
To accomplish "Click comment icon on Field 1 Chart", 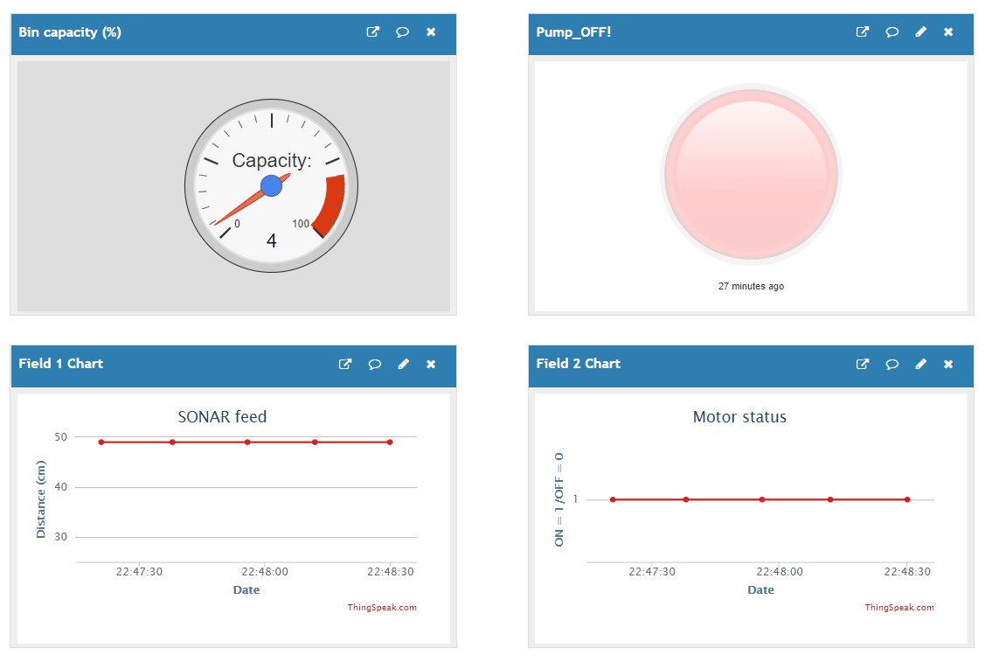I will click(x=374, y=364).
